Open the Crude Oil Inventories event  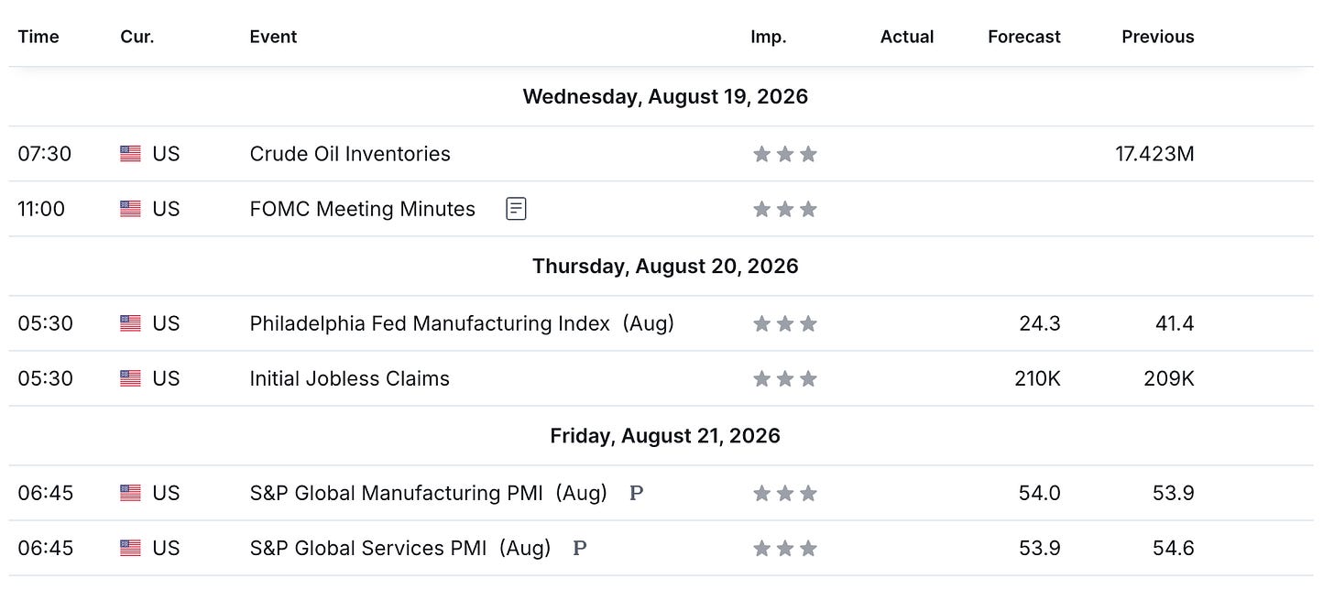[x=350, y=154]
